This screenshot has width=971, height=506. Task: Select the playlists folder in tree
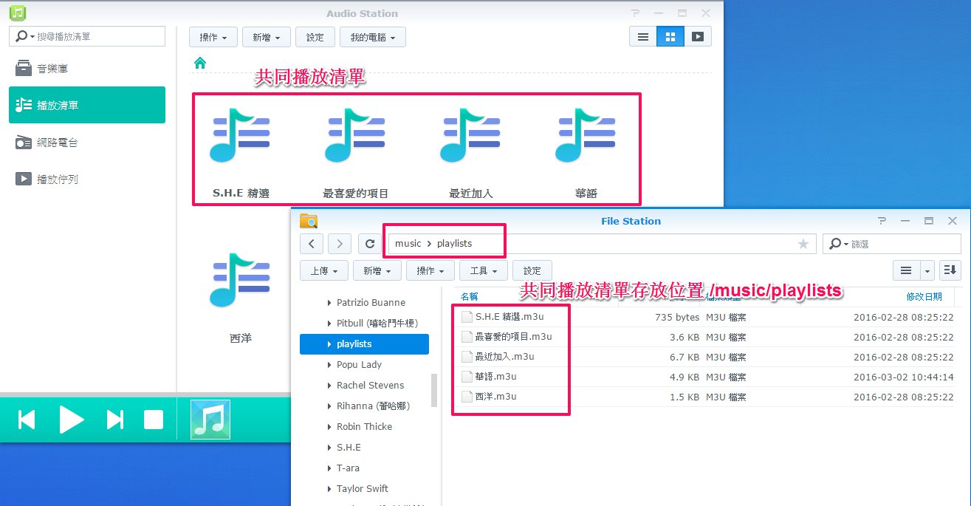click(364, 344)
